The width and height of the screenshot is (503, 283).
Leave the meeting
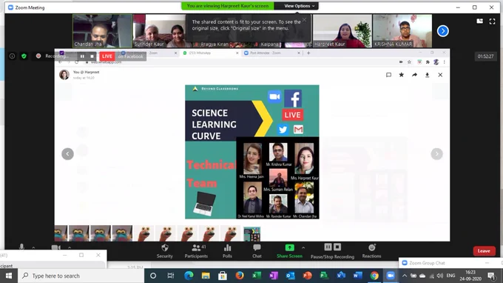point(484,251)
